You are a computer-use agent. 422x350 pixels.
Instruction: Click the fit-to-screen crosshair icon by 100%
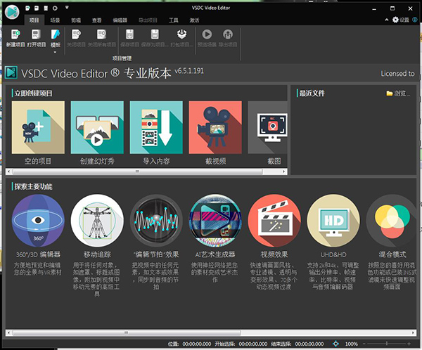335,344
